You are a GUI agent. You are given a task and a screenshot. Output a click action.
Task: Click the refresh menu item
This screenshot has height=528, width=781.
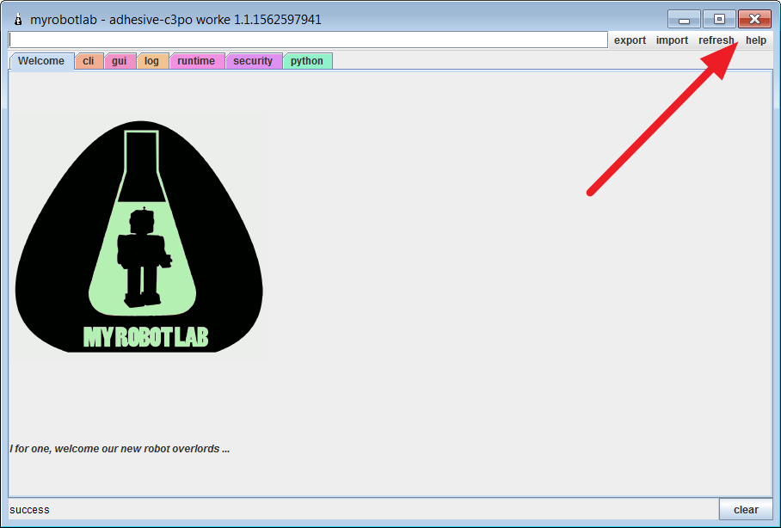[x=716, y=40]
